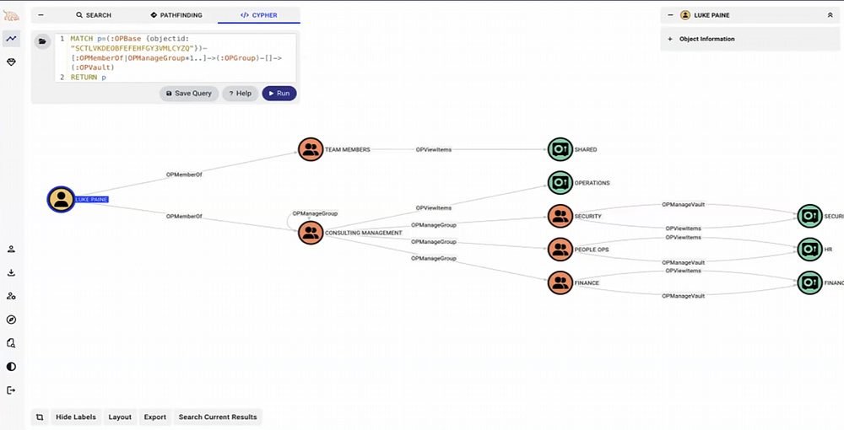Open the file search sidebar icon
Image resolution: width=844 pixels, height=430 pixels.
11,343
